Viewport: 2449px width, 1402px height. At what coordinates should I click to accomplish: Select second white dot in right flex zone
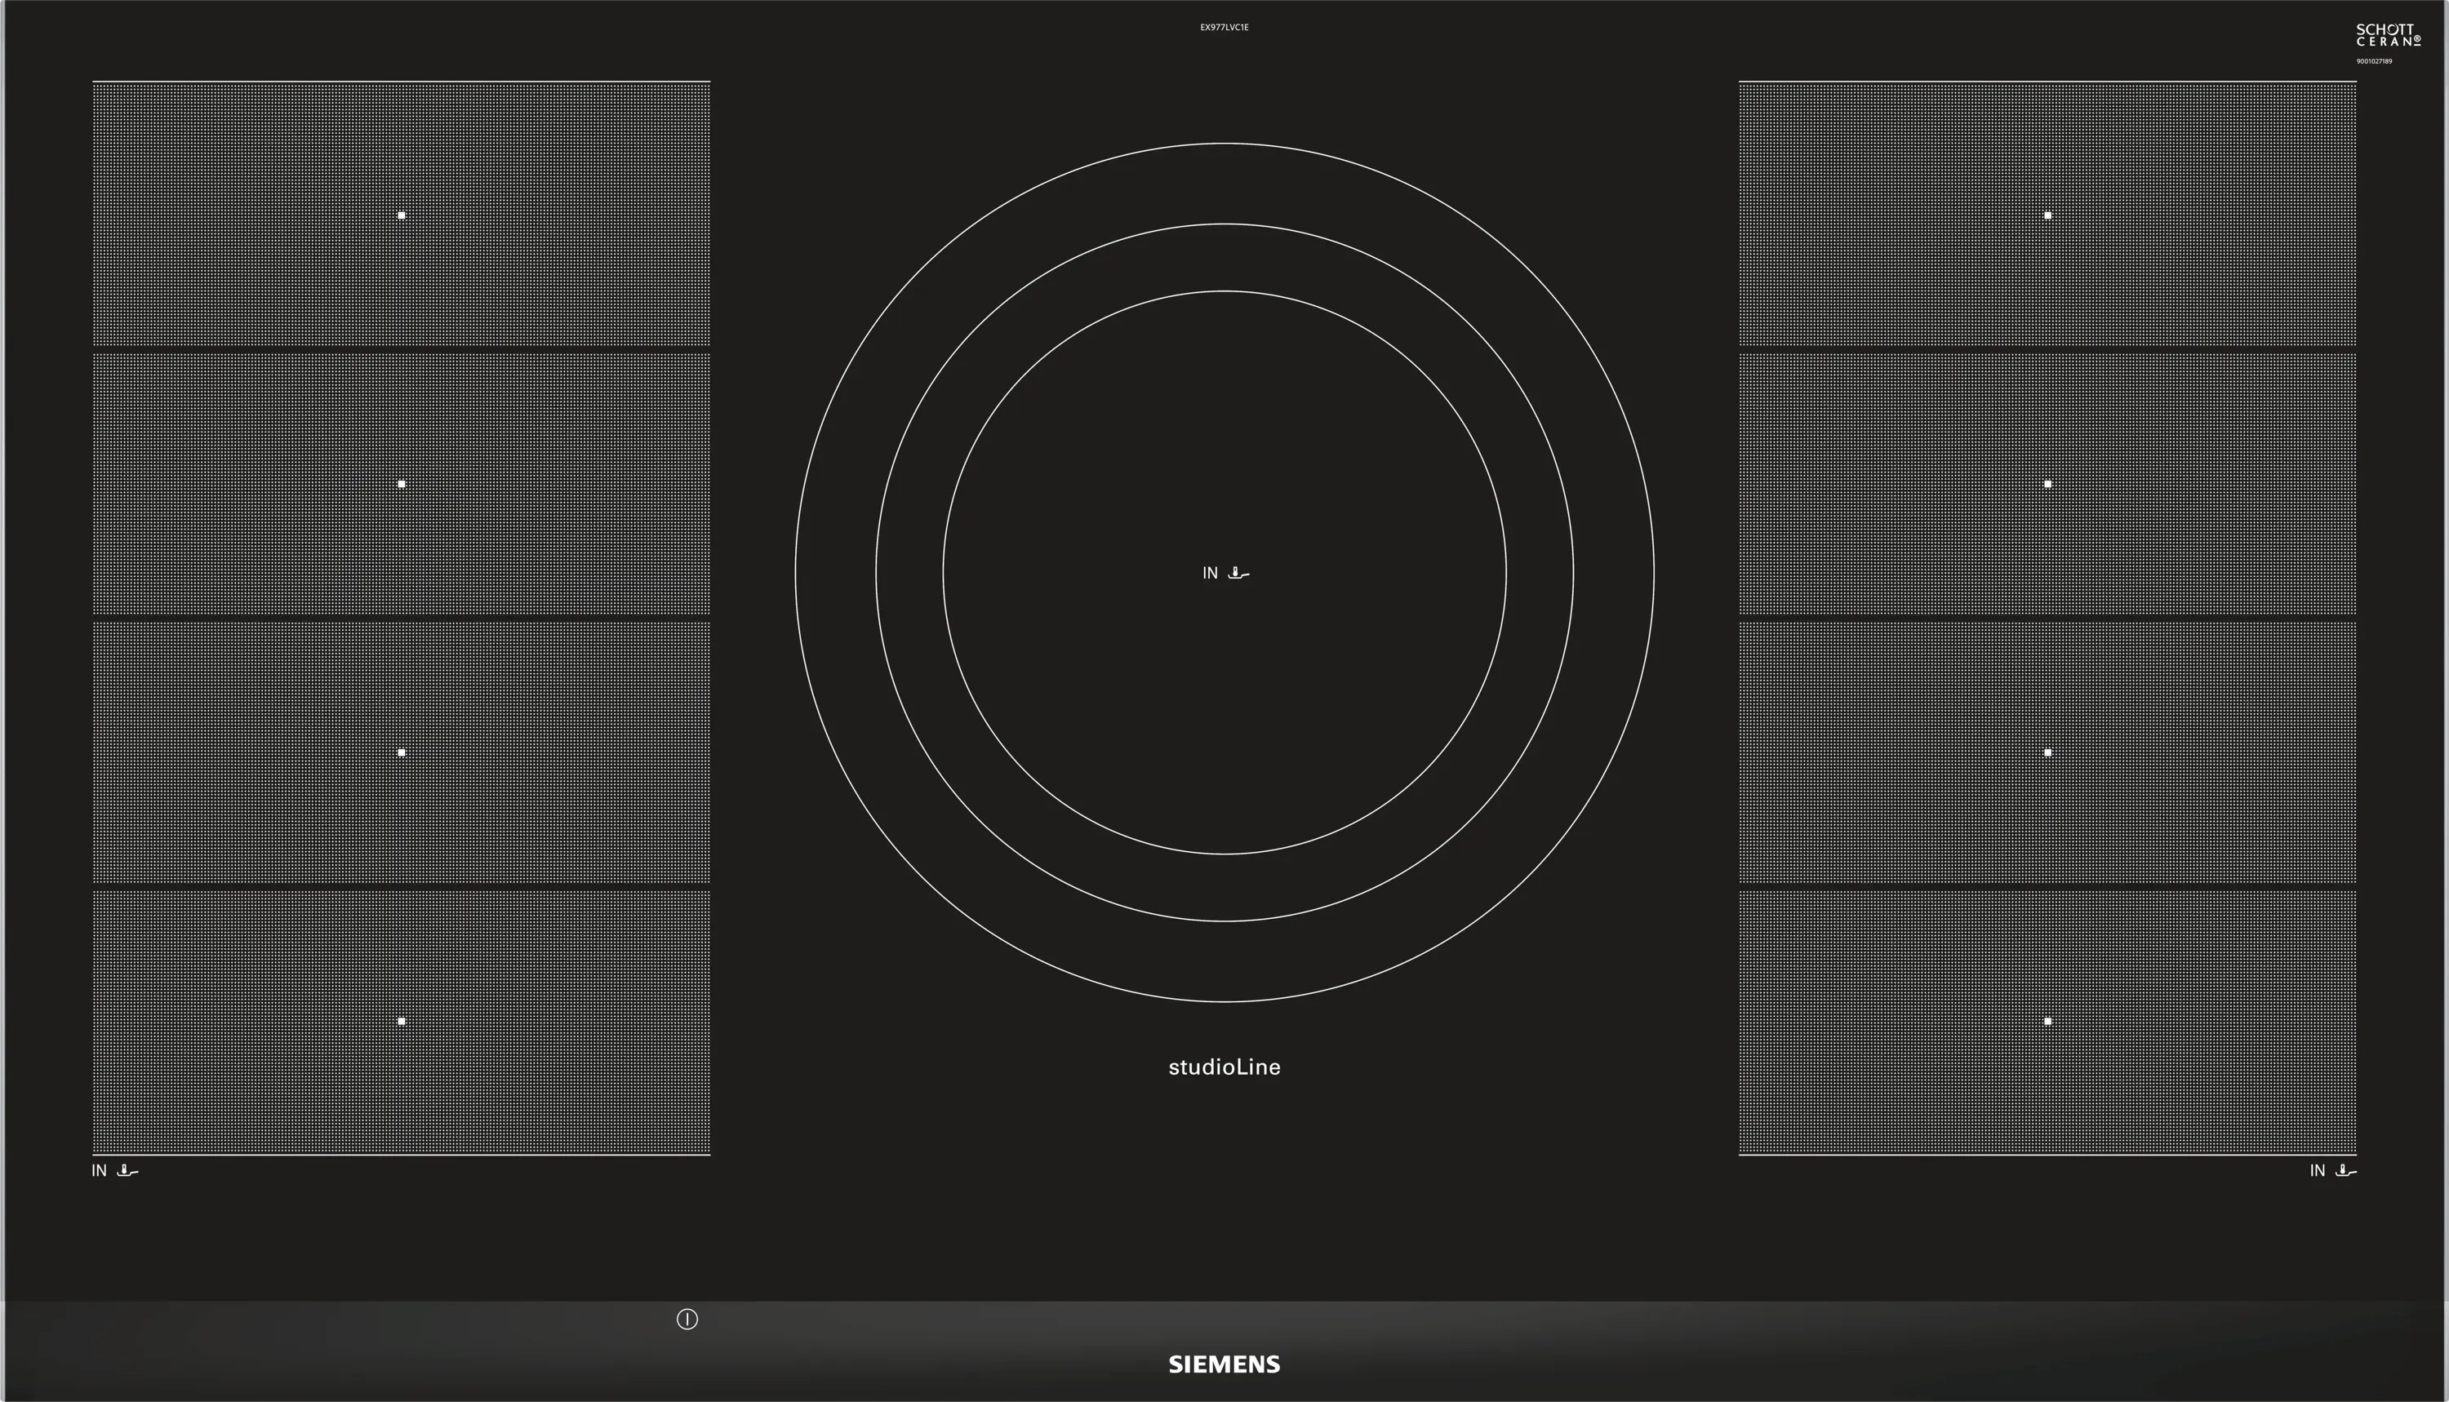[x=2047, y=485]
